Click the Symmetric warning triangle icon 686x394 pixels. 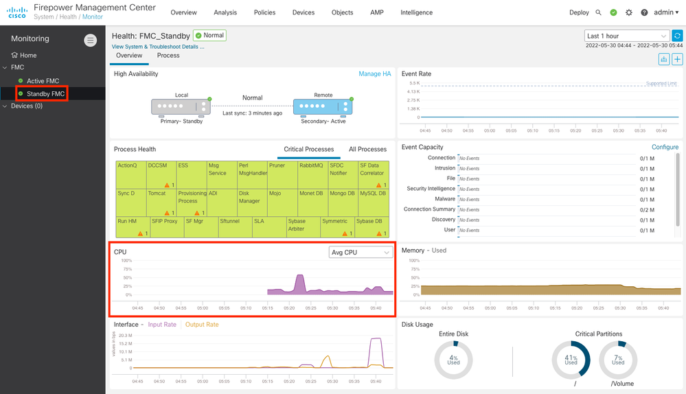[345, 233]
